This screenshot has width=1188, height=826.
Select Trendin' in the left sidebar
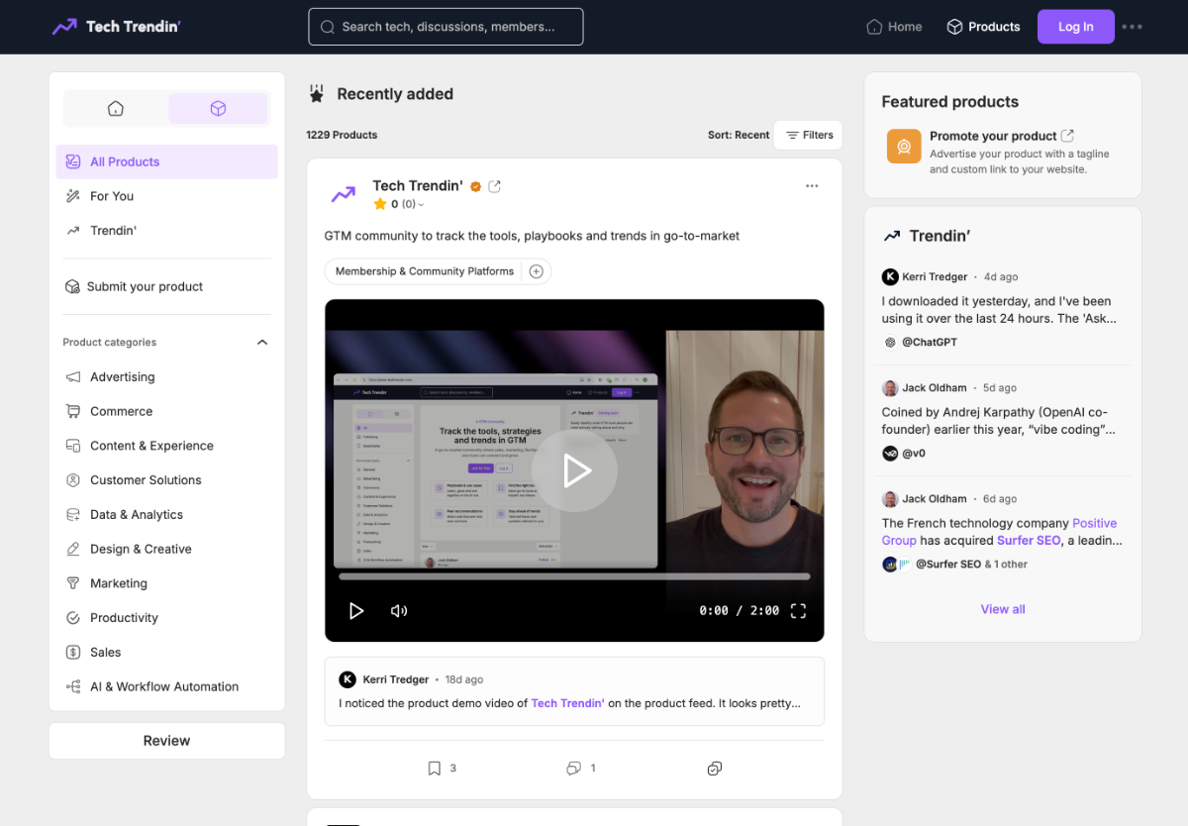coord(113,231)
